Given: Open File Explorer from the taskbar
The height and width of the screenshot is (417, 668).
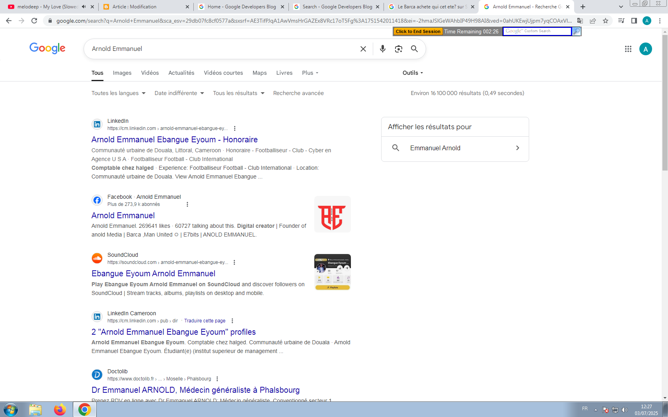Looking at the screenshot, I should [x=35, y=409].
